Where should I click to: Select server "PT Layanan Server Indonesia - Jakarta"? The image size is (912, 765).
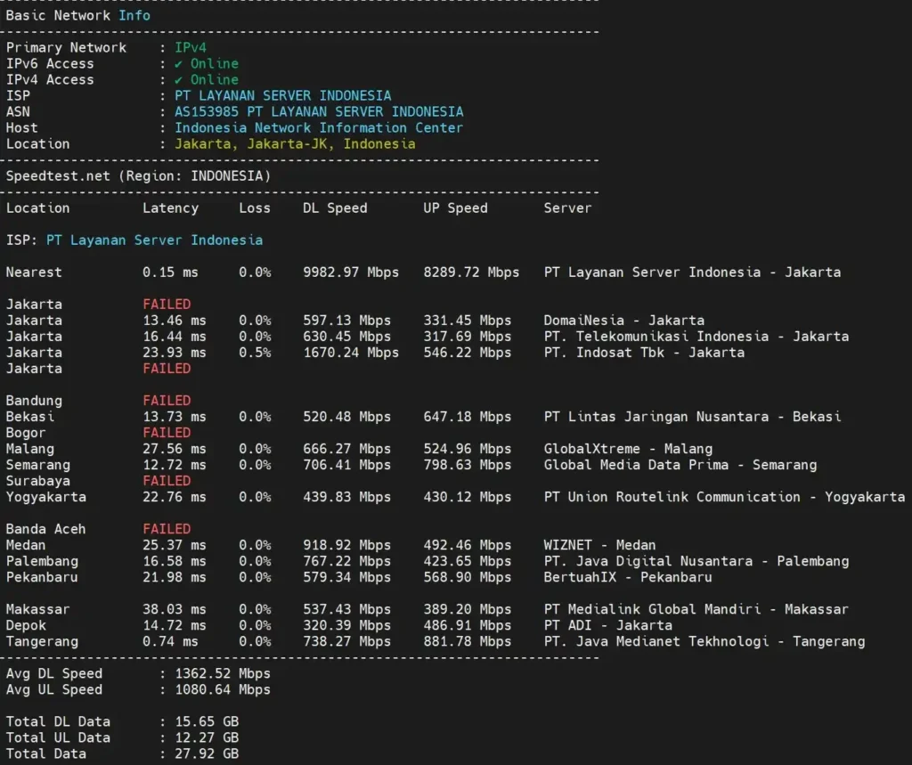point(693,273)
